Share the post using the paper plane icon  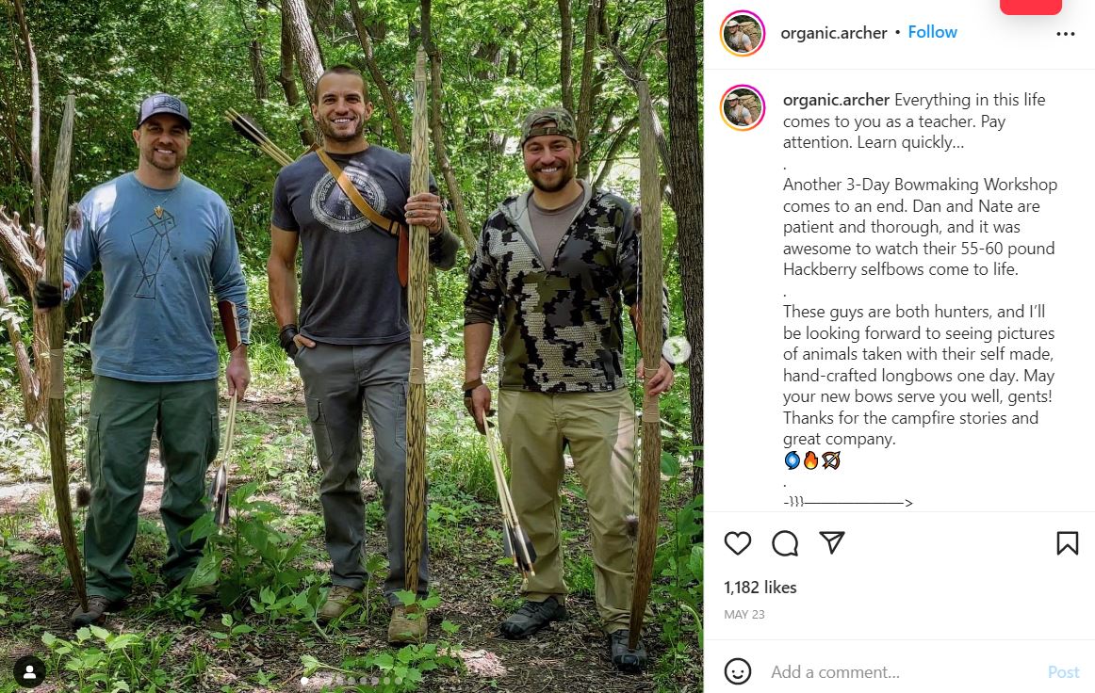pos(832,543)
